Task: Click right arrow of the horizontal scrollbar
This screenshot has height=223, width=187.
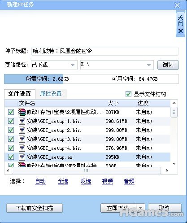Action: (167, 171)
